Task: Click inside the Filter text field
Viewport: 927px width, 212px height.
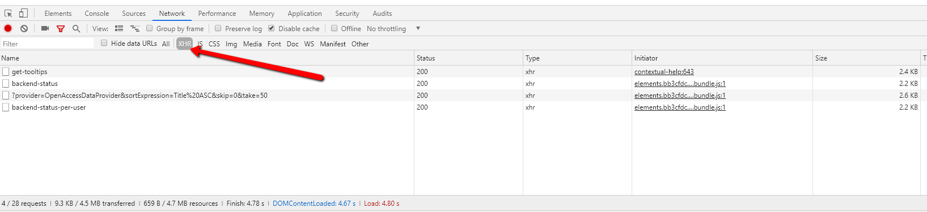Action: (48, 44)
